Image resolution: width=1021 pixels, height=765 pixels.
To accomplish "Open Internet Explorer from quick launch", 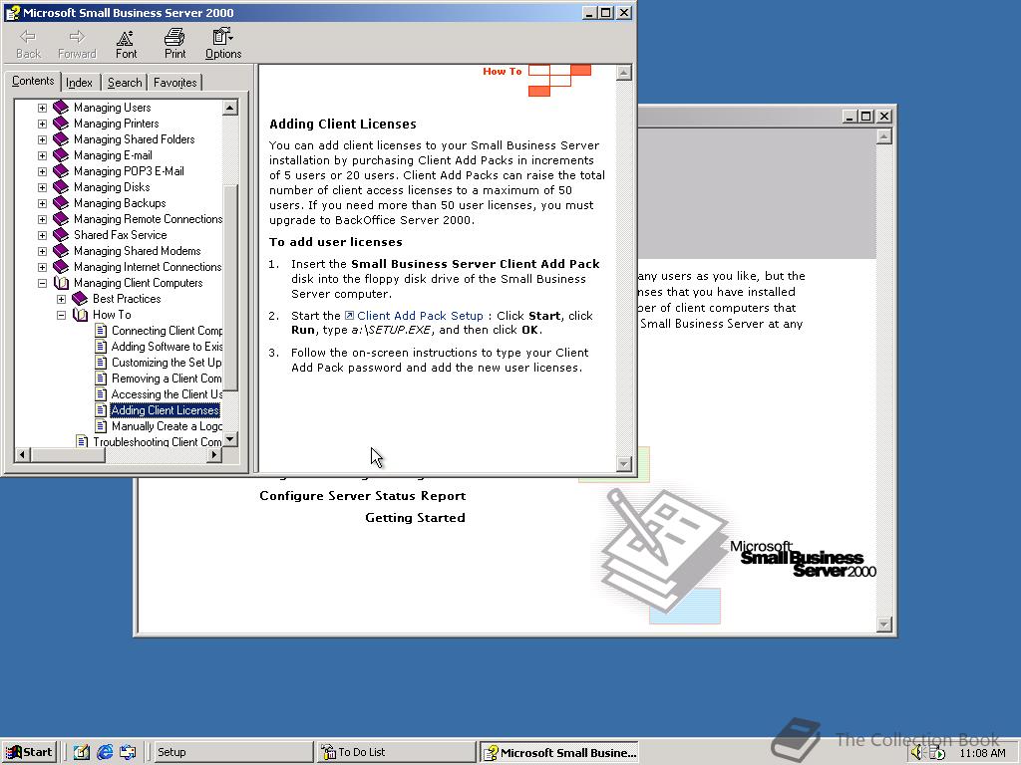I will pos(104,752).
